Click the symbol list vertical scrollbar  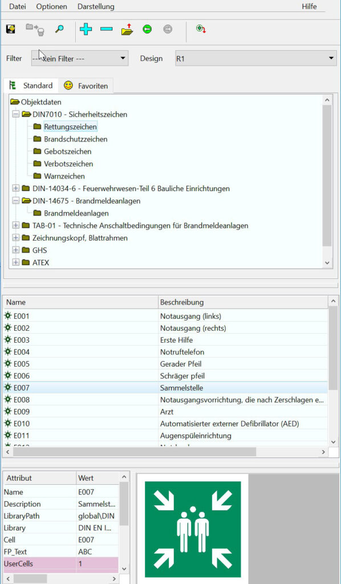334,348
